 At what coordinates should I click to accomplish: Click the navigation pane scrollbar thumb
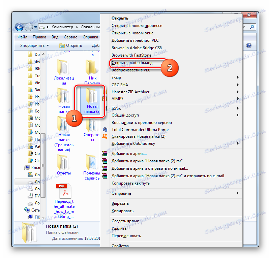tap(43, 165)
